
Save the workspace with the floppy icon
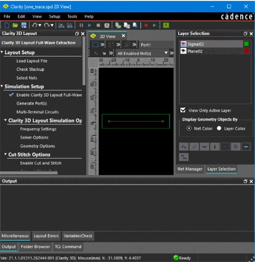point(24,26)
